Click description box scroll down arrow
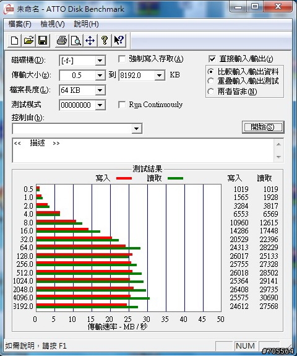 278,157
